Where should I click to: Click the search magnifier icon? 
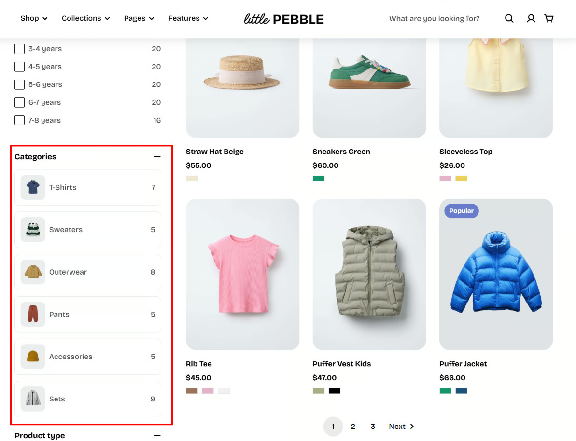509,18
